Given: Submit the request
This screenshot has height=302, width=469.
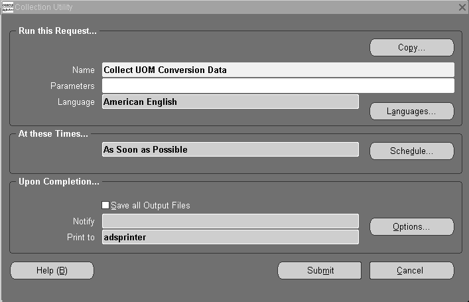Looking at the screenshot, I should coord(320,271).
